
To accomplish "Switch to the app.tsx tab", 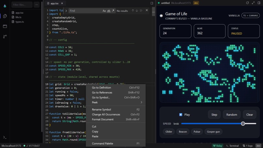I will coord(54,3).
